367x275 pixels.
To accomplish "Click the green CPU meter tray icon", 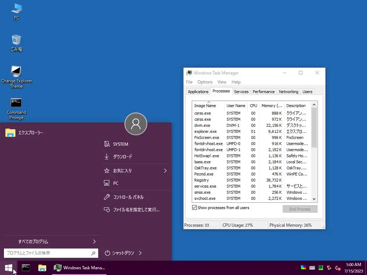I will (321, 268).
